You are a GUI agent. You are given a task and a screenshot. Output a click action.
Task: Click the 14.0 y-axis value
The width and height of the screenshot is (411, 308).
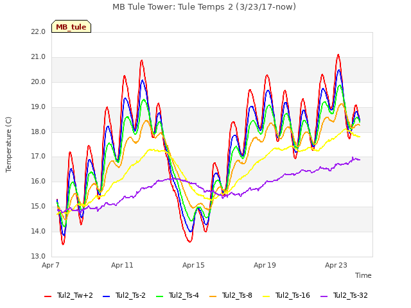39,232
